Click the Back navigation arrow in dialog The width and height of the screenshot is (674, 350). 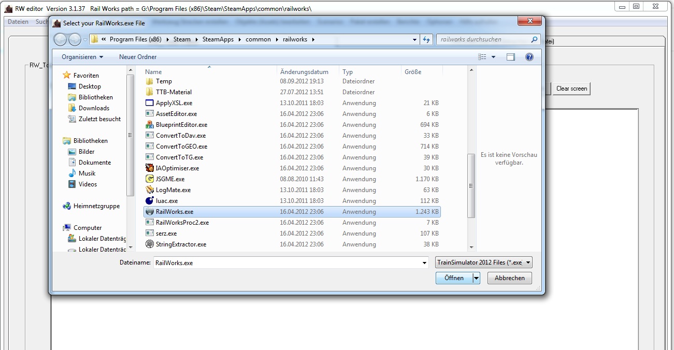(60, 39)
